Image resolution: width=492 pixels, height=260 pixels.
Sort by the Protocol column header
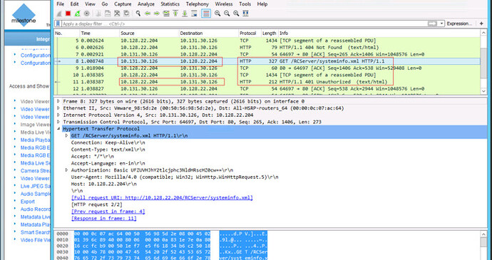tap(250, 33)
